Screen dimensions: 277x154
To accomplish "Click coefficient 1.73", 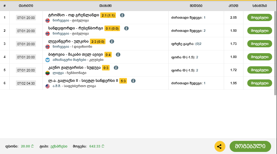I will click(x=233, y=44).
